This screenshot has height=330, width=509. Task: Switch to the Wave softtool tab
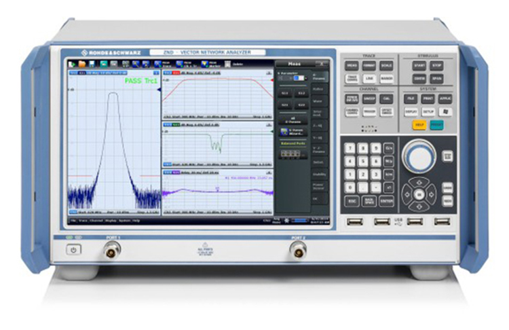pos(319,101)
